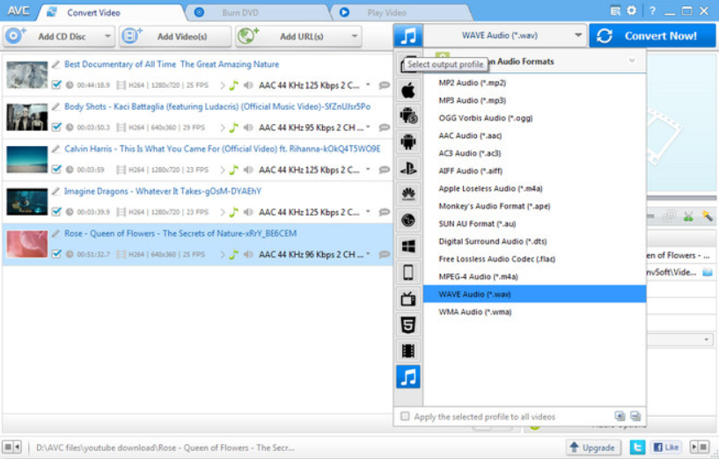Screen dimensions: 719x459
Task: Enable Apply the selected profile to all videos
Action: [x=405, y=417]
